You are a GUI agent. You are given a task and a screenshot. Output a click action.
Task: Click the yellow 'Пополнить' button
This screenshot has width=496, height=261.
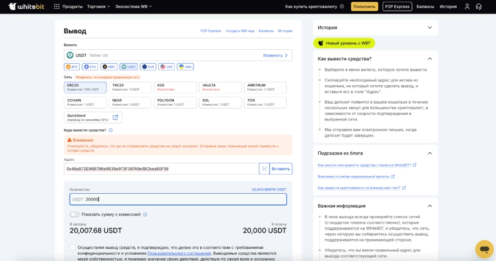(365, 7)
